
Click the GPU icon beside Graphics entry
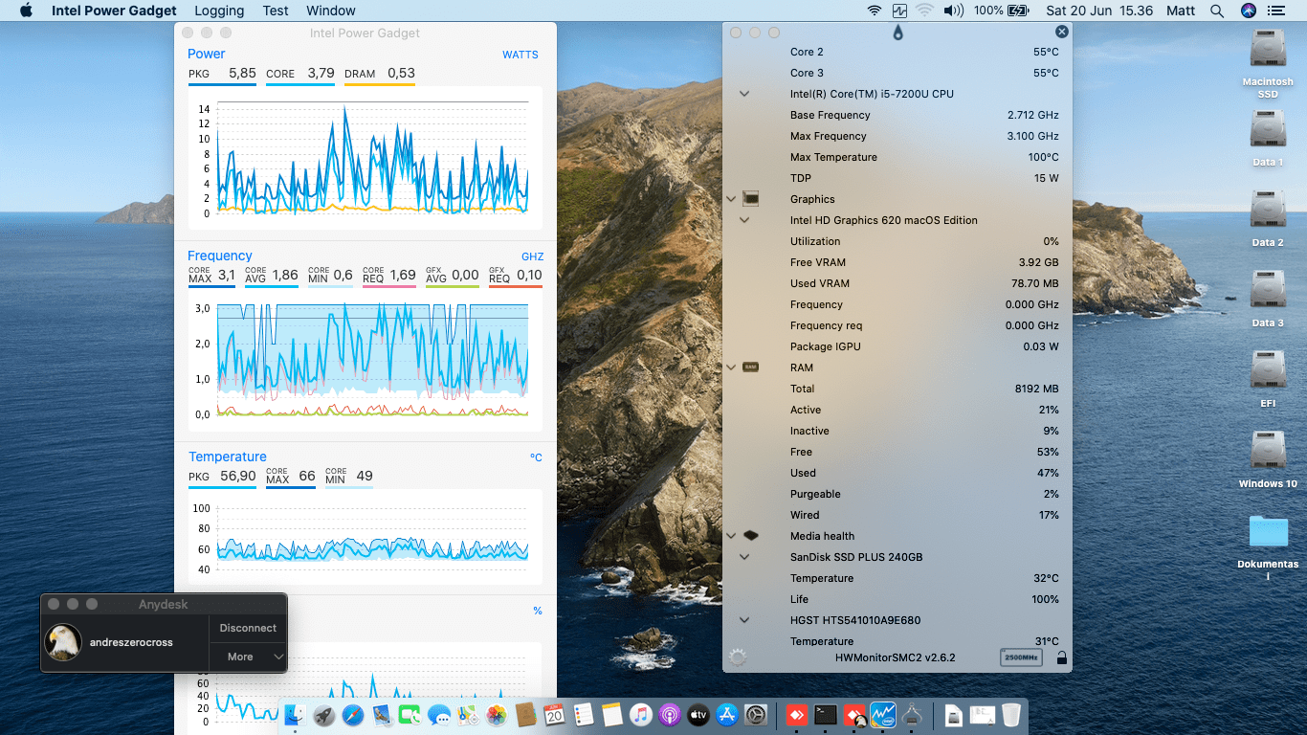751,198
